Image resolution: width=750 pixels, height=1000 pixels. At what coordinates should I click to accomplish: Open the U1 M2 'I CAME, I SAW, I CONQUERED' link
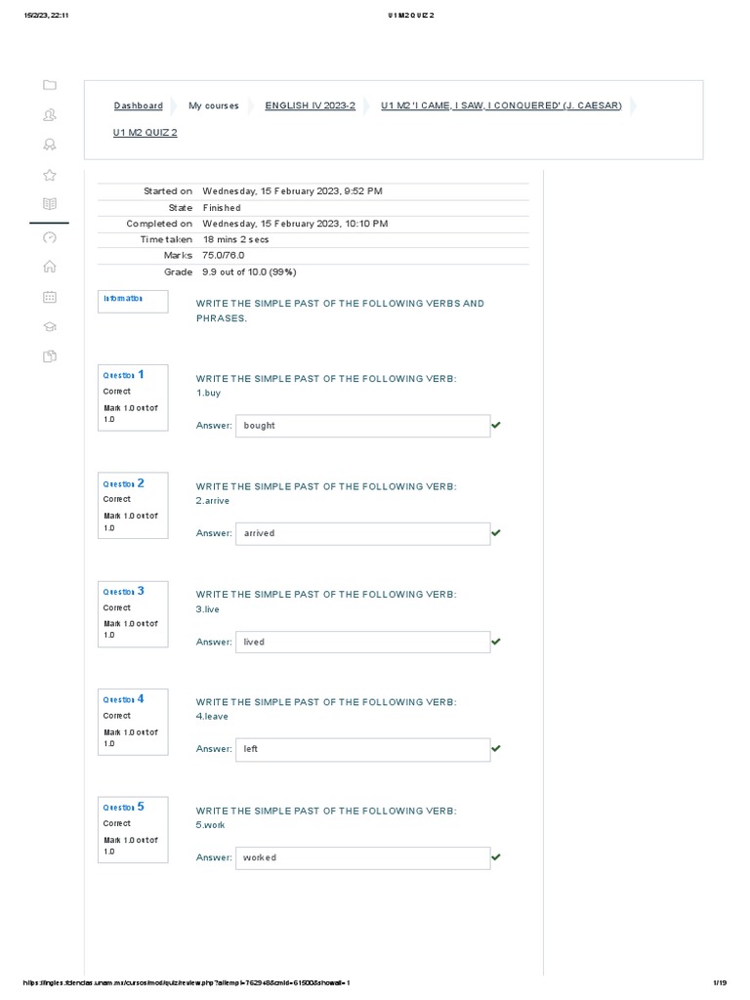[501, 105]
